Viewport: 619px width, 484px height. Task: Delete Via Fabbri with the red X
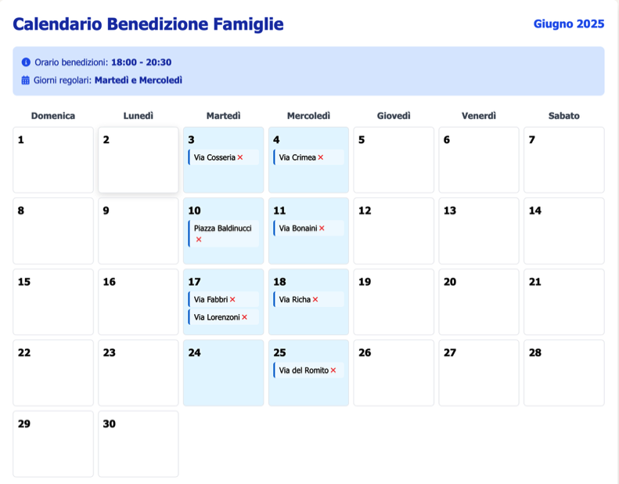(x=232, y=299)
